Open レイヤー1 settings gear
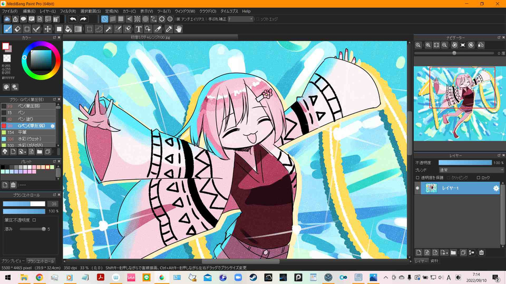 coord(496,188)
